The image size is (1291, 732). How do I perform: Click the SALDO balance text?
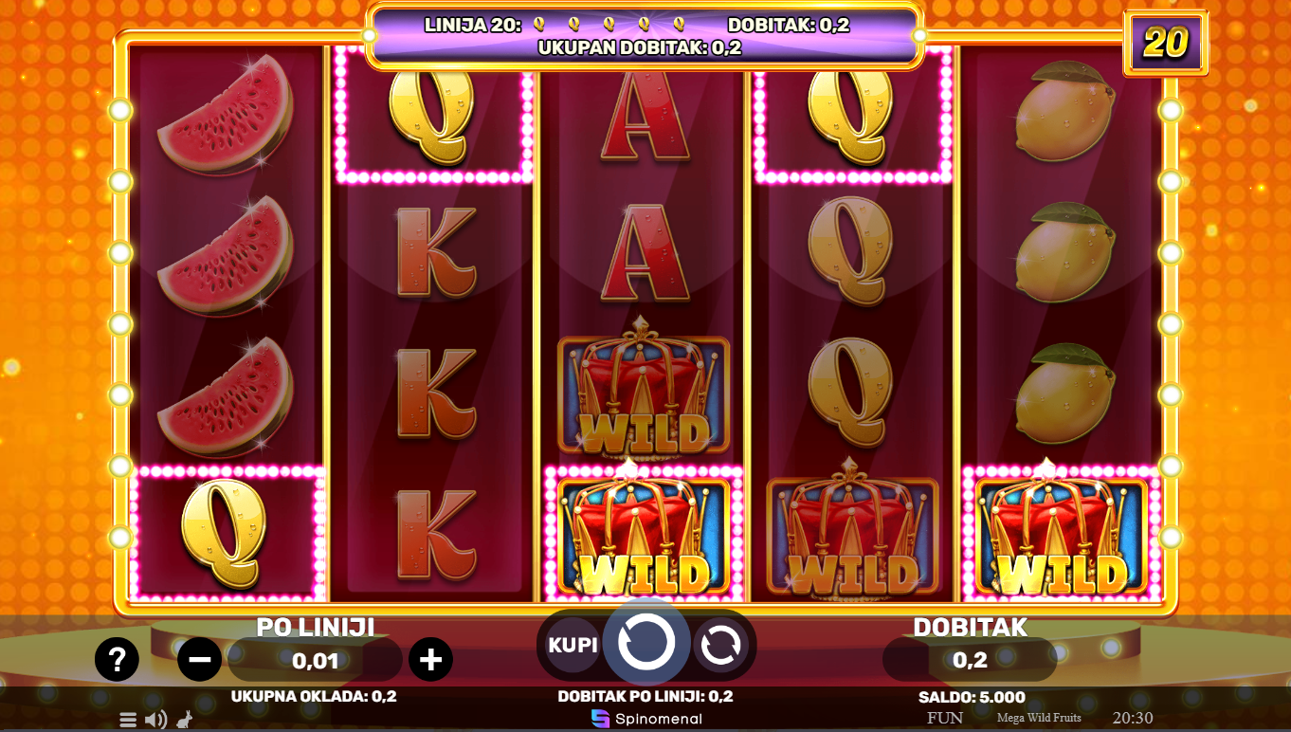click(972, 697)
